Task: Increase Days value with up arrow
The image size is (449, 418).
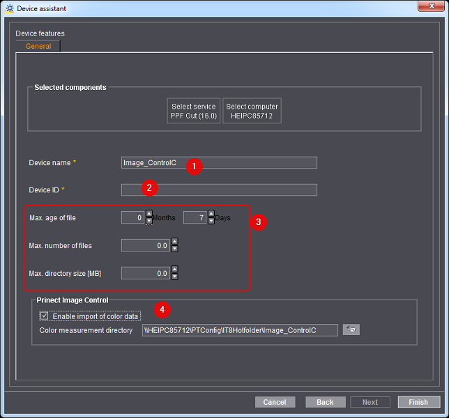Action: [211, 214]
